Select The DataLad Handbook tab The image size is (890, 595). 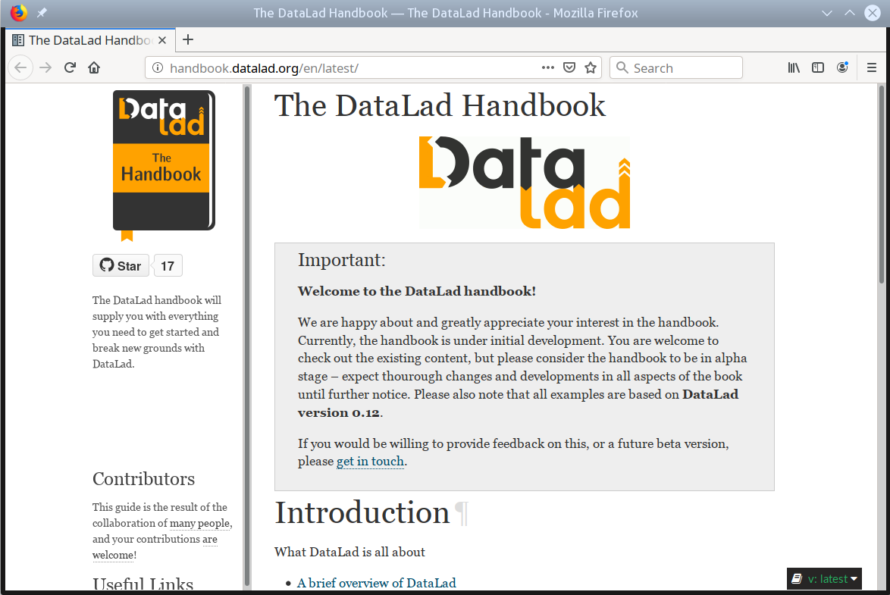tap(83, 40)
